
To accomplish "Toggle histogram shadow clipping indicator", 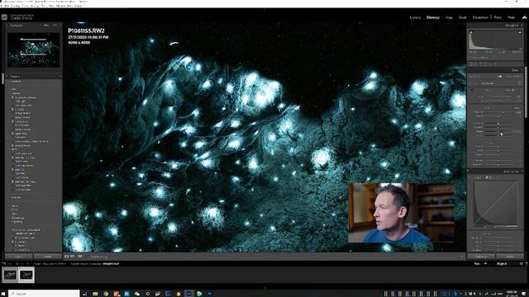I will (x=471, y=32).
